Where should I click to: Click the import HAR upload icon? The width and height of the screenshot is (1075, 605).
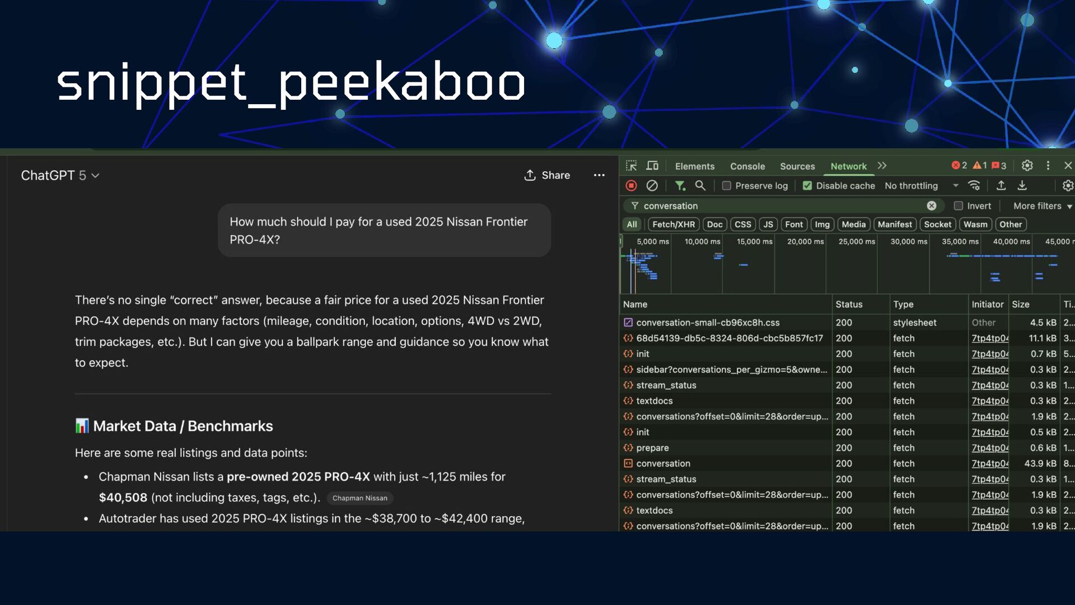tap(1001, 185)
